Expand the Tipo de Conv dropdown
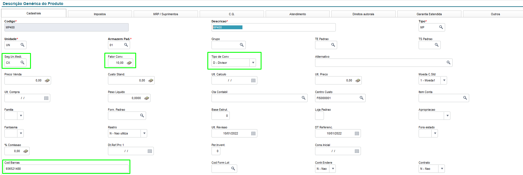 pos(253,63)
